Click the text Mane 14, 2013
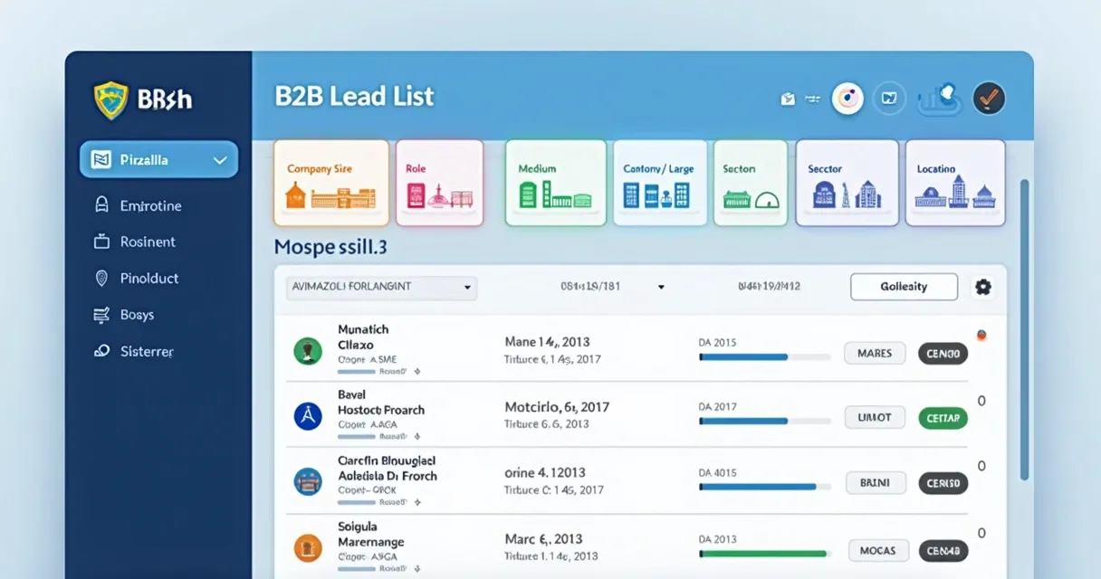 click(547, 342)
